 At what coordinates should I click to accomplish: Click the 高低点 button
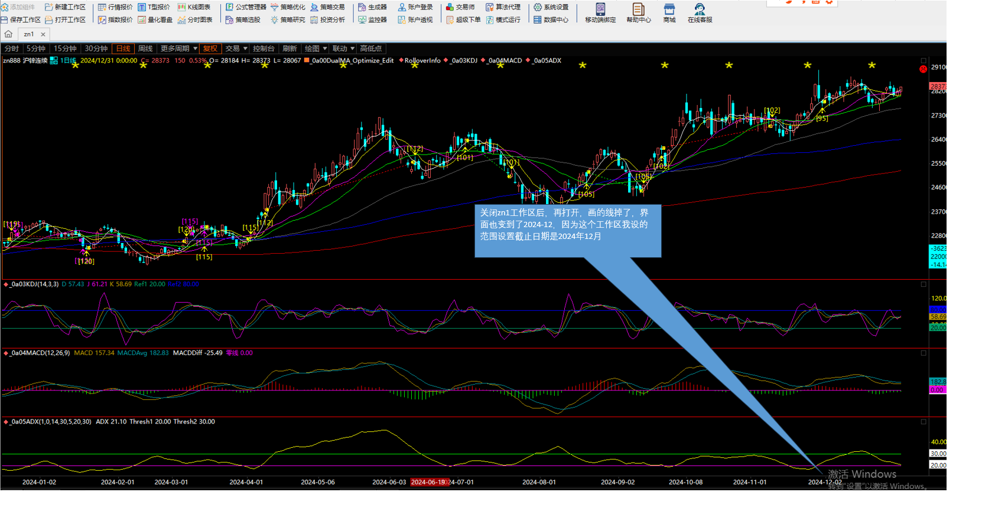(371, 48)
